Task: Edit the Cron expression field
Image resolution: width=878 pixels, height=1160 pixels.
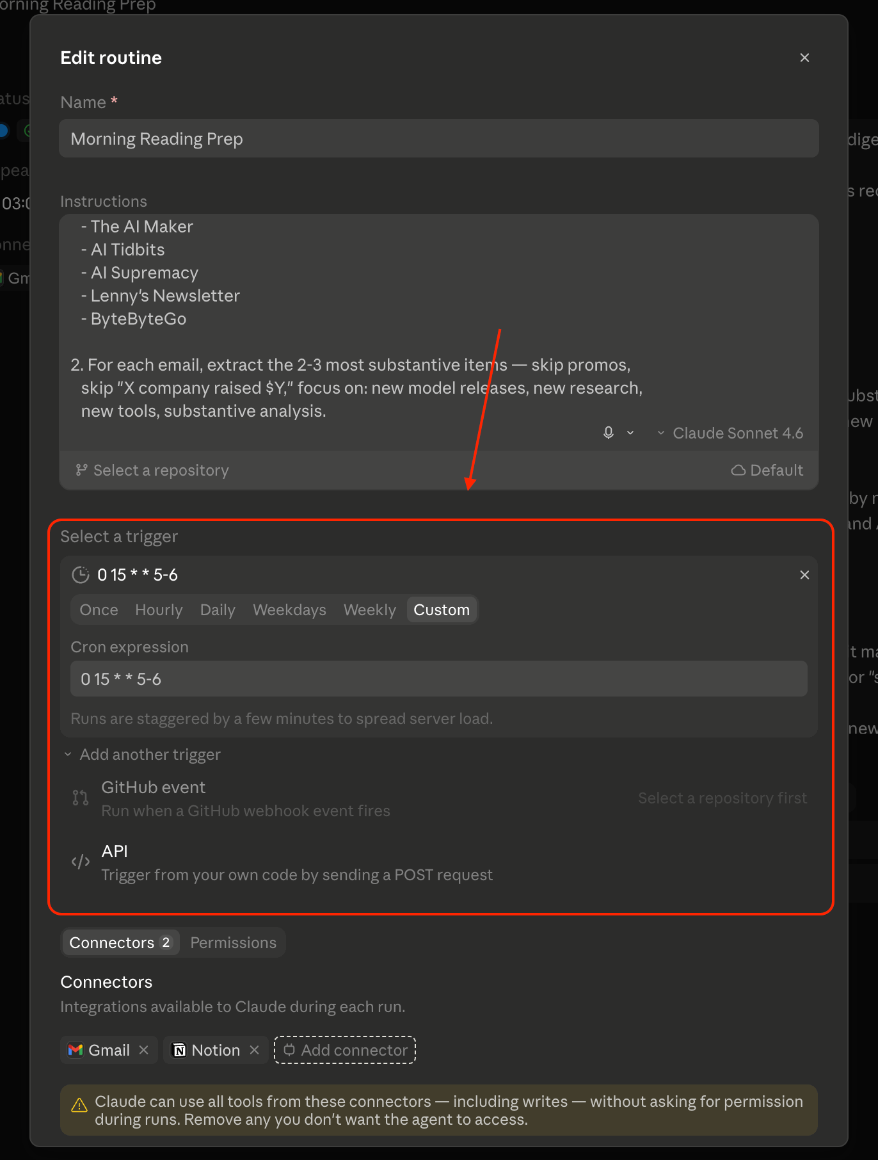Action: point(439,679)
